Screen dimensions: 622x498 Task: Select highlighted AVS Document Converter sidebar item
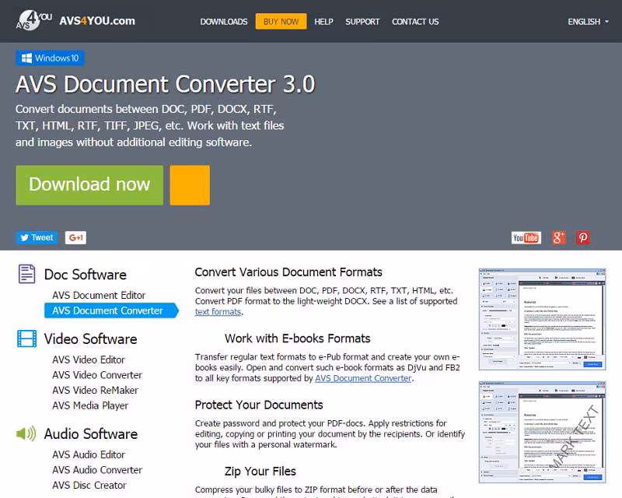pyautogui.click(x=111, y=310)
